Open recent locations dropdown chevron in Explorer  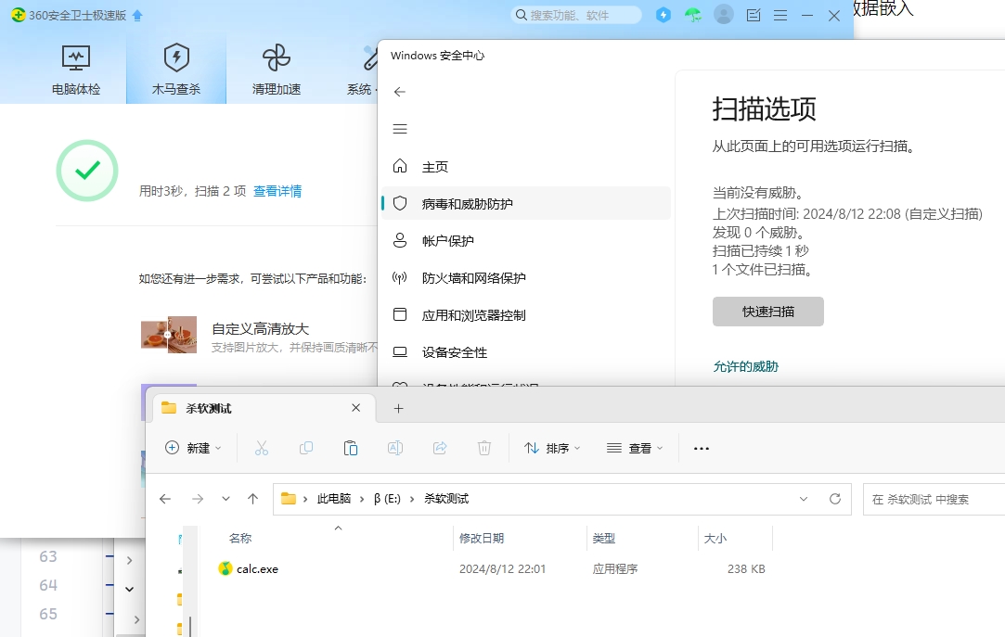pos(225,499)
